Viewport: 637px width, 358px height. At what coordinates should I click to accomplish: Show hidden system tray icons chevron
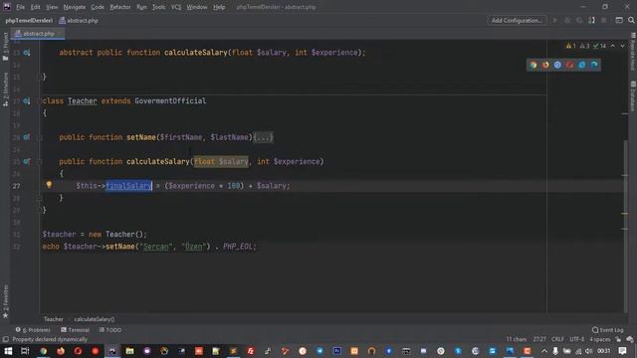pyautogui.click(x=544, y=351)
